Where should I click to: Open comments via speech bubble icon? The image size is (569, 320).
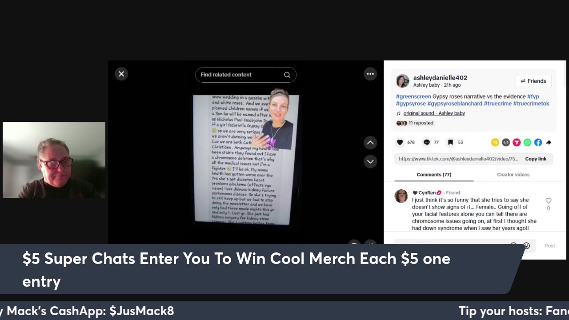tap(427, 142)
